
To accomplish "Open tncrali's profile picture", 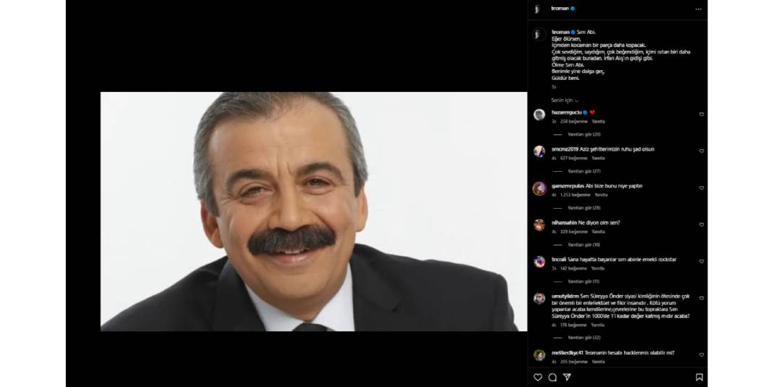I will tap(539, 262).
